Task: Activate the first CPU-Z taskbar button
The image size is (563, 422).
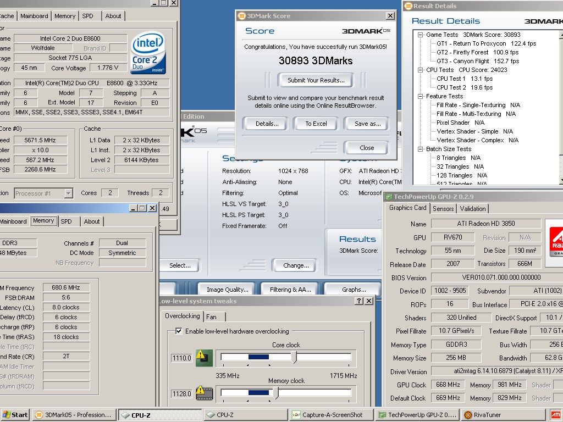Action: (x=160, y=415)
